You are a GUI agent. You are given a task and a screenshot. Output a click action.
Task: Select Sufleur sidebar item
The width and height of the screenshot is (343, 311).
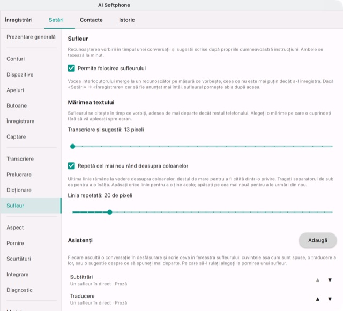click(31, 206)
